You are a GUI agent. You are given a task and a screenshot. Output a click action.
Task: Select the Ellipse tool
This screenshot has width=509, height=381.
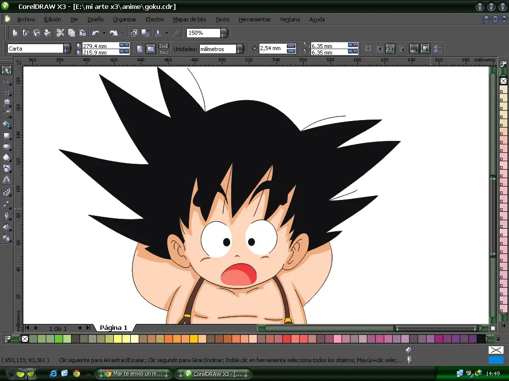coord(6,147)
